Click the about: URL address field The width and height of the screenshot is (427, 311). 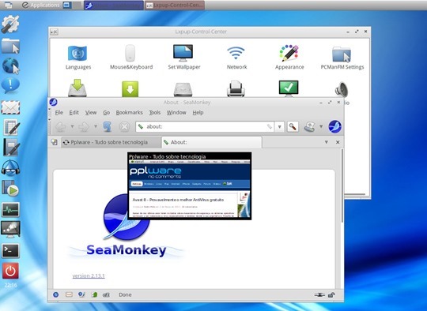coord(206,126)
